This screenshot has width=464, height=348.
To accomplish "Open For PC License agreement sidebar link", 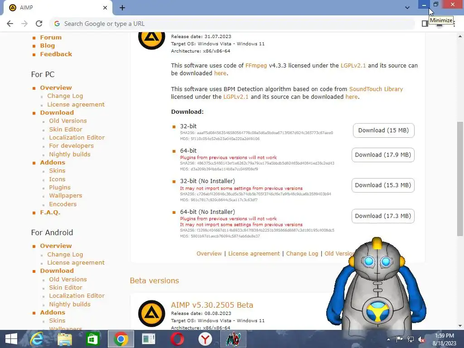I will [x=76, y=105].
